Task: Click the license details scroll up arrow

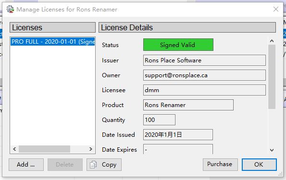Action: [272, 41]
